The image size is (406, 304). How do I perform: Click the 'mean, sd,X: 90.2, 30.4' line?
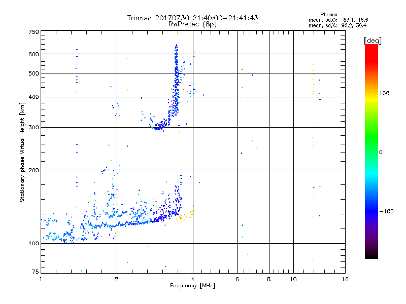[337, 25]
